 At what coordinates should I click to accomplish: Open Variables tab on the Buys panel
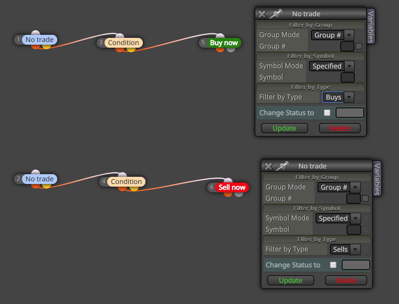coord(371,27)
